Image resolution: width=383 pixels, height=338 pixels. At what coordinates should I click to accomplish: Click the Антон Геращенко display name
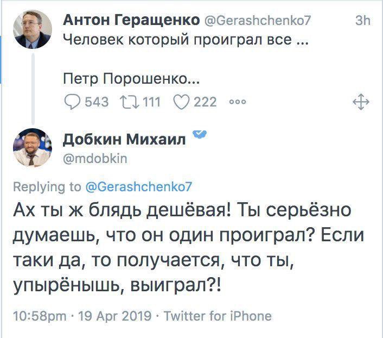131,20
